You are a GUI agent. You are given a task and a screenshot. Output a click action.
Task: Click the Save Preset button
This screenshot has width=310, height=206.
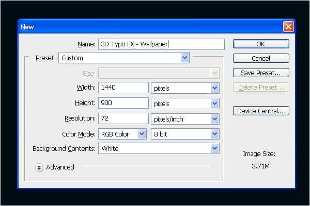pos(260,73)
